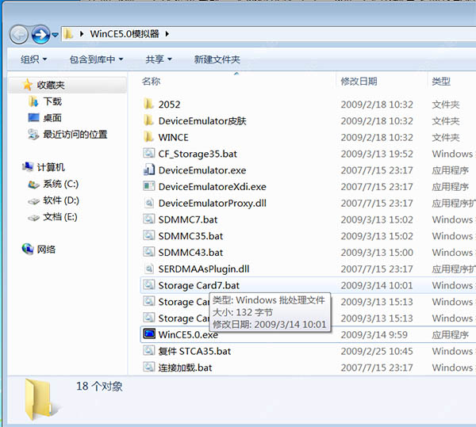Screen dimensions: 476x427
Task: Sort by the 修改日期 column header
Action: pos(359,82)
